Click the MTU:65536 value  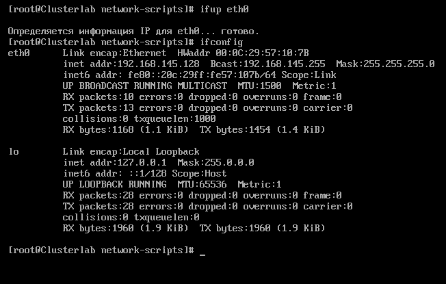click(x=202, y=184)
